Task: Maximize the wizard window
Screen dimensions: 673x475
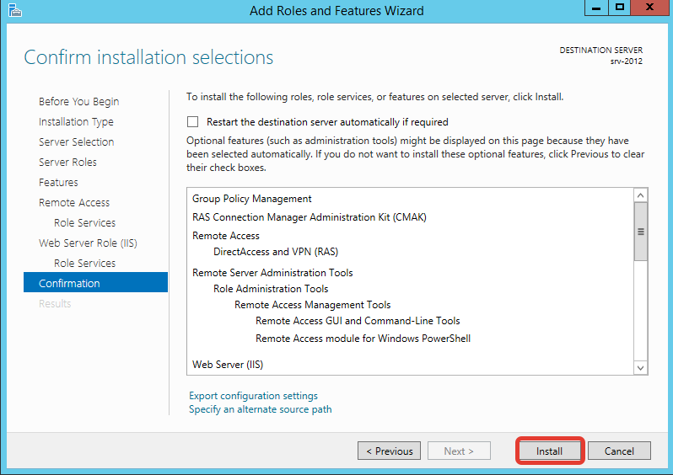Action: pos(620,8)
